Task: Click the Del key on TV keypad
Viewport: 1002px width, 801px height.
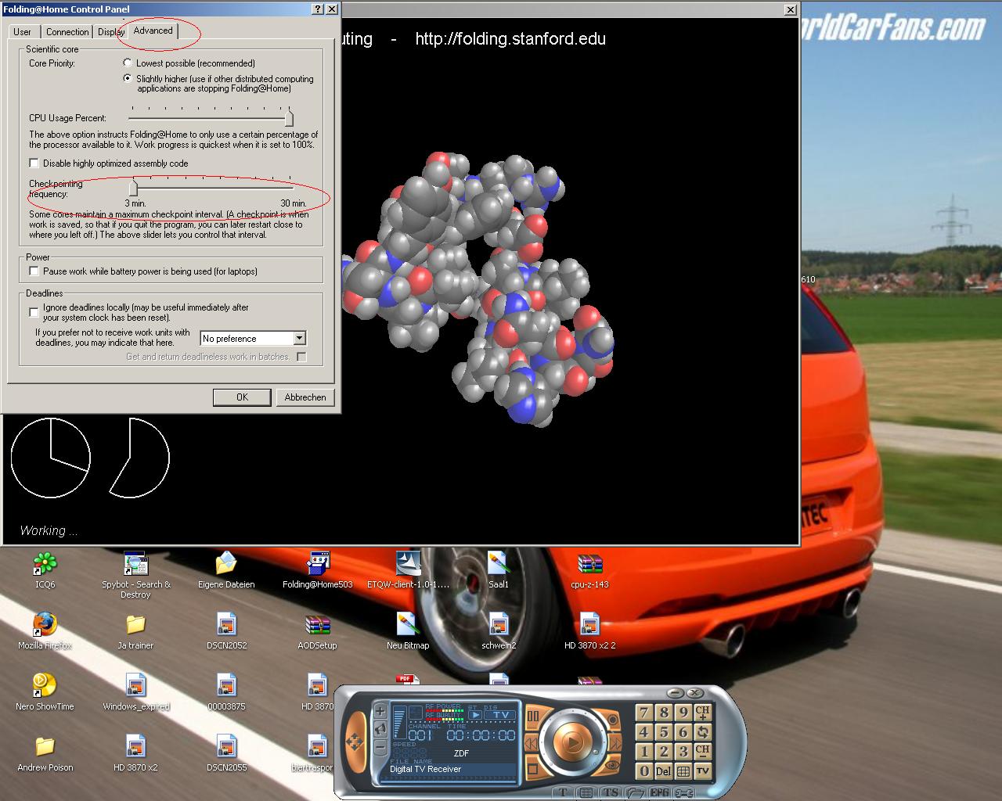Action: click(663, 770)
